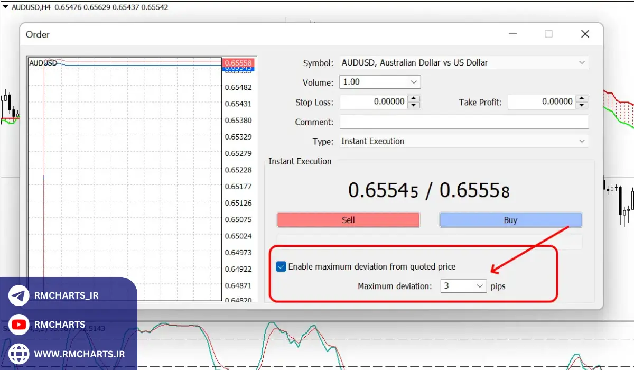
Task: Decrease Take Profit with down arrow
Action: tap(582, 105)
